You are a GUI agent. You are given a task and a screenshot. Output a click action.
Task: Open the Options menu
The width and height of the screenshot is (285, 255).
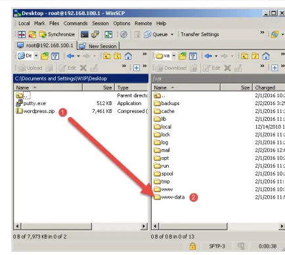pyautogui.click(x=121, y=23)
